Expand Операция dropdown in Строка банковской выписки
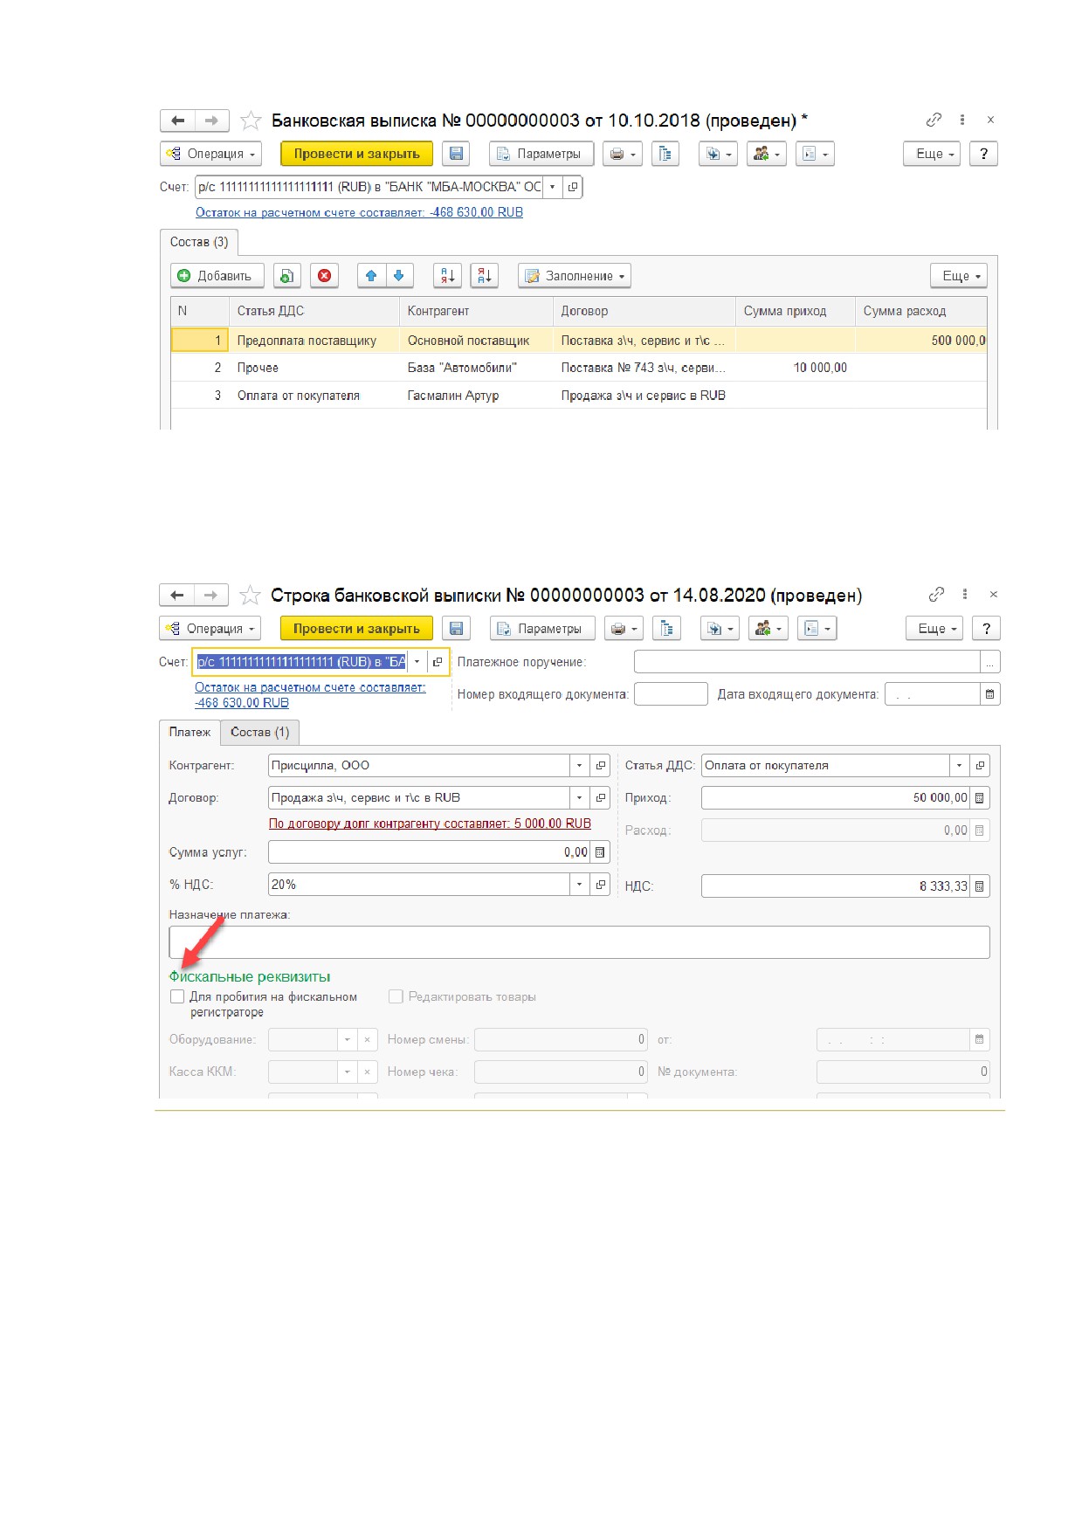The image size is (1082, 1530). pos(210,628)
